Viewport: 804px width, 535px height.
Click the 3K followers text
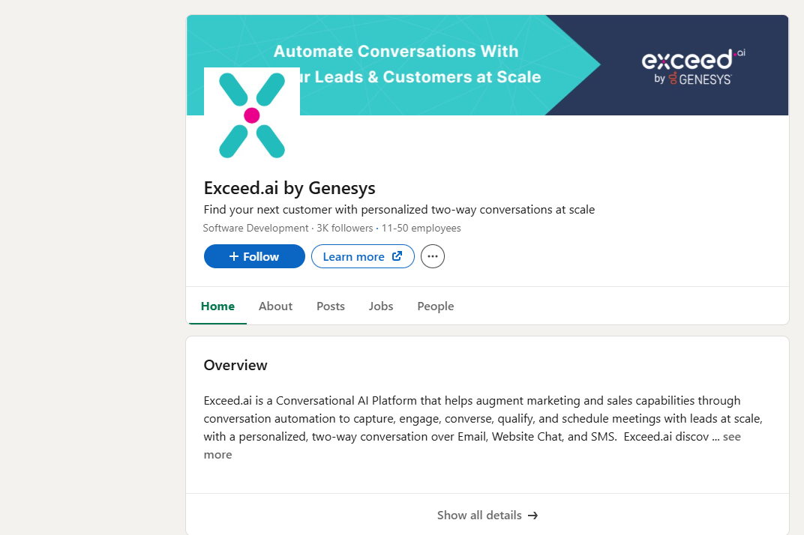(345, 229)
